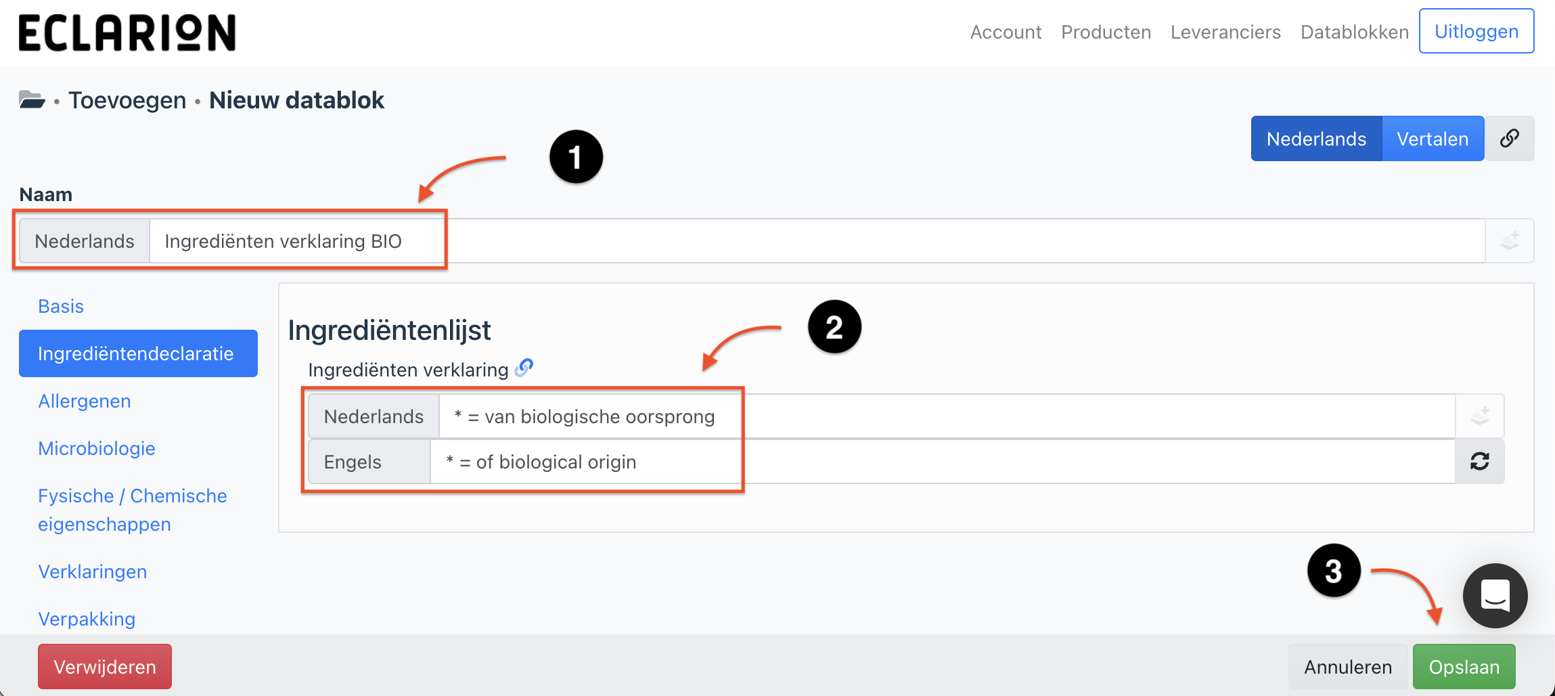Select the Nederlands language toggle
Screen dimensions: 1555x696
coord(1316,139)
